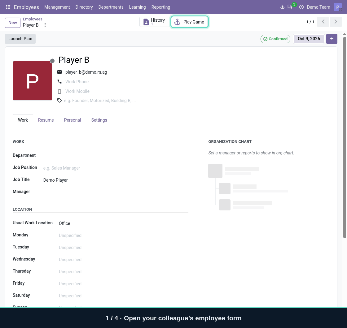This screenshot has height=328, width=347.
Task: Click the Confirmed status badge
Action: tap(275, 39)
